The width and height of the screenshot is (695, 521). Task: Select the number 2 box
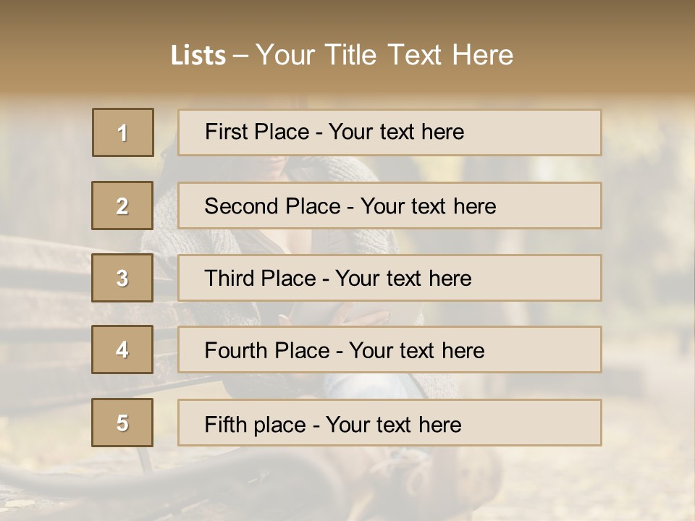(x=122, y=206)
